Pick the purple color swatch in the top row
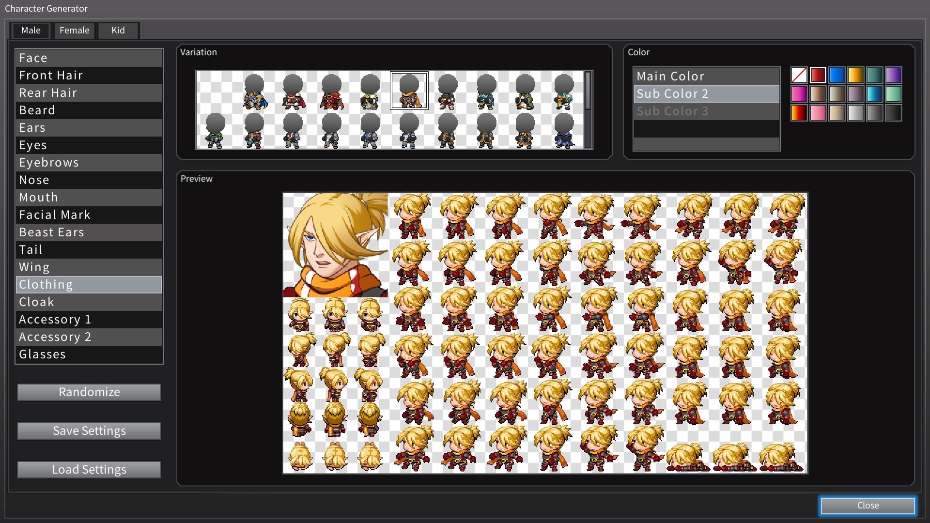Screen dimensions: 930x523 (x=894, y=76)
